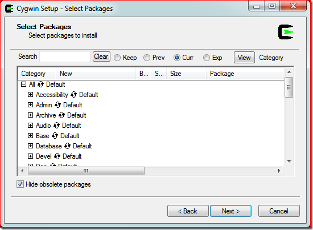
Task: Expand the Base category tree node
Action: 30,135
